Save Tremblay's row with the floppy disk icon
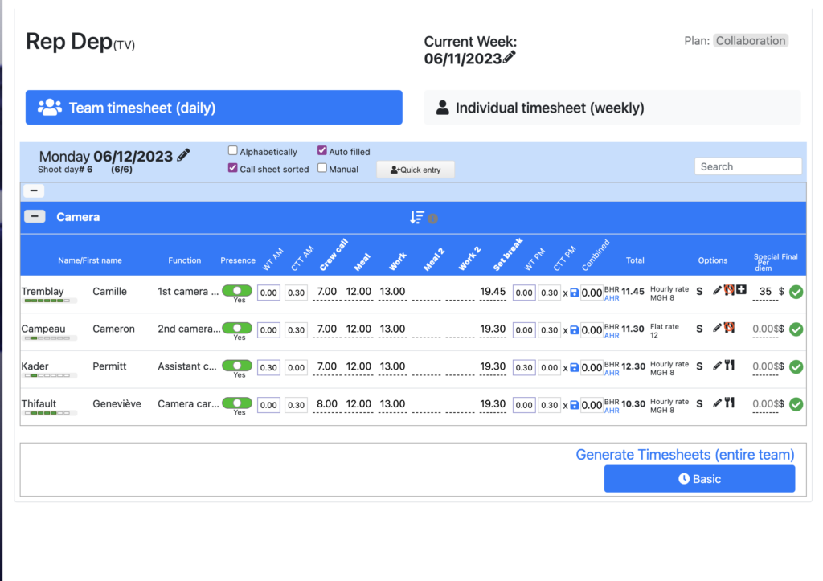 pos(574,293)
